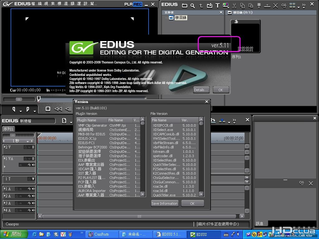This screenshot has height=239, width=319.
Task: Select 根目錄 folder in tree
Action: click(x=181, y=18)
